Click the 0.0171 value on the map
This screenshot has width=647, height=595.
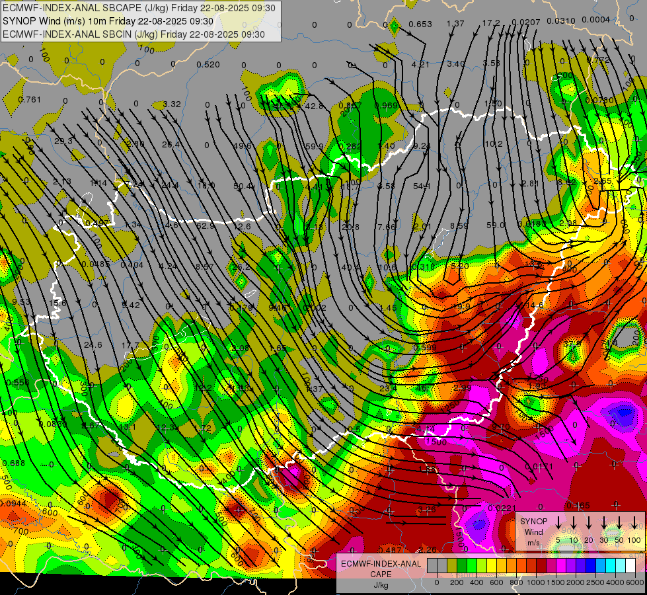pos(539,467)
